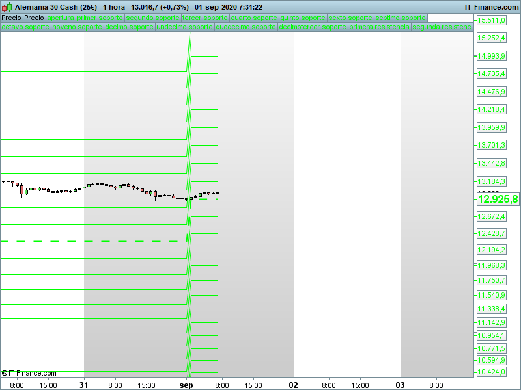Image resolution: width=521 pixels, height=390 pixels.
Task: Open the segunda resistencia label
Action: click(x=443, y=27)
